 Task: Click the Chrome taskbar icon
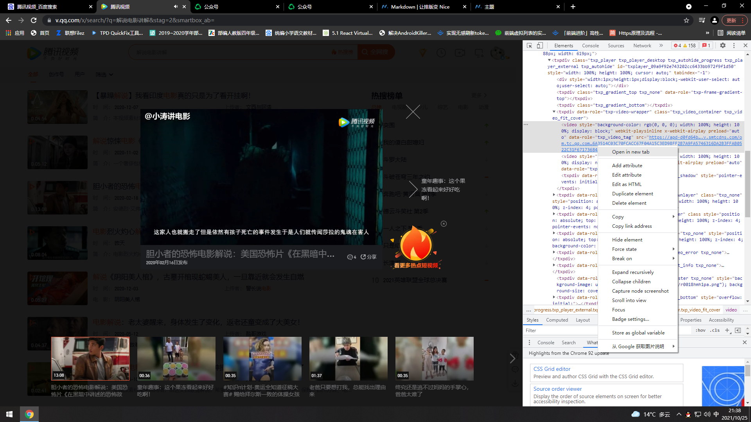[x=29, y=414]
